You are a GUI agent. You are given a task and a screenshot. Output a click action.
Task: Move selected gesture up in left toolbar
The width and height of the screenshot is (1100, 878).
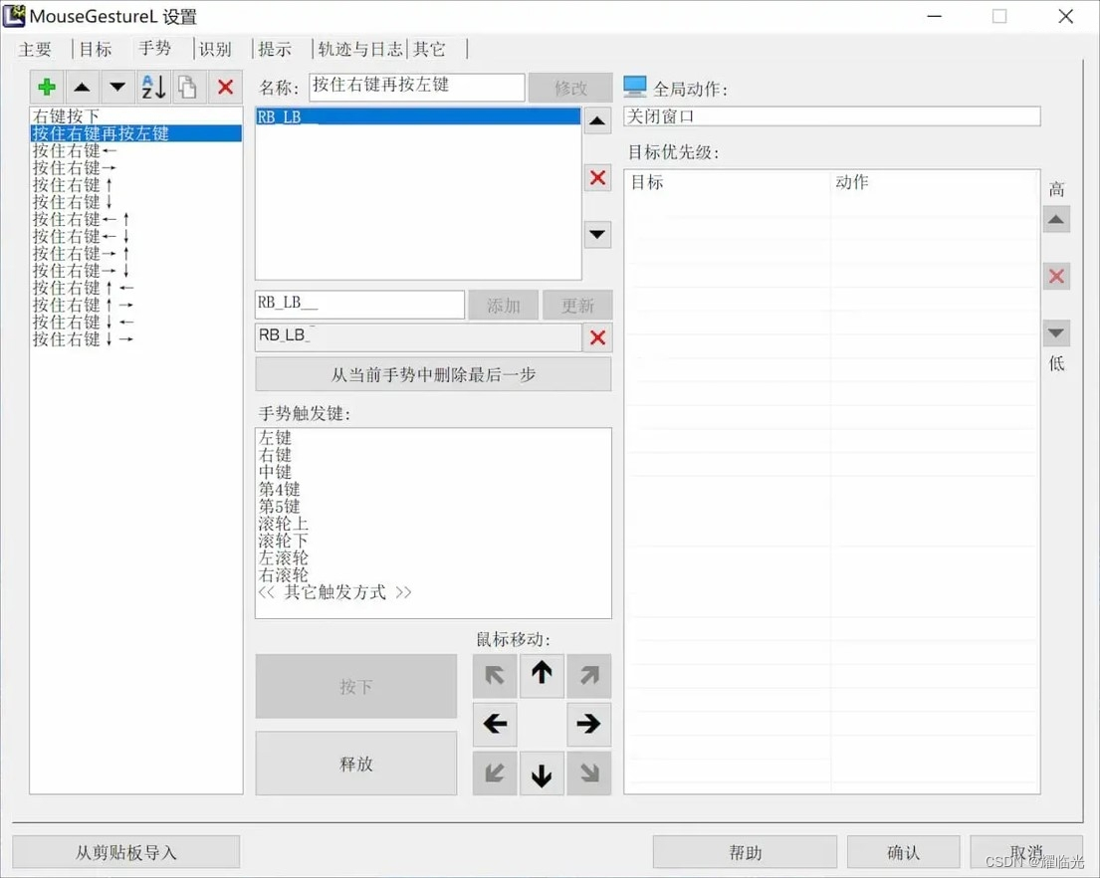click(82, 87)
